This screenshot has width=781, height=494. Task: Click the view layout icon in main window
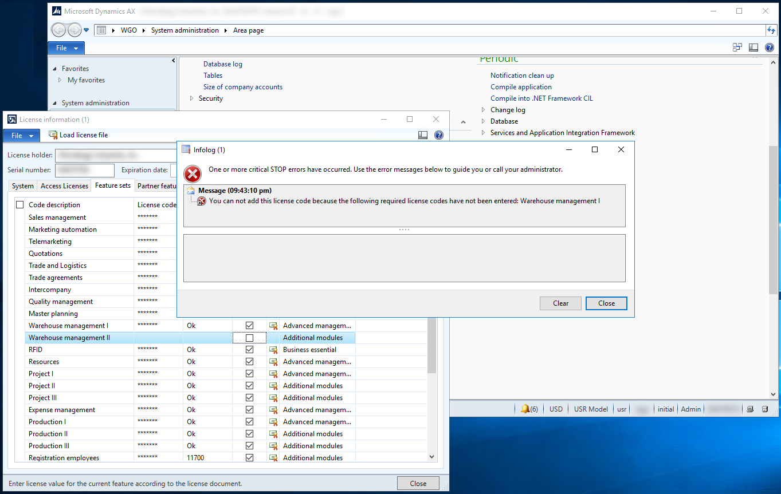pyautogui.click(x=754, y=48)
